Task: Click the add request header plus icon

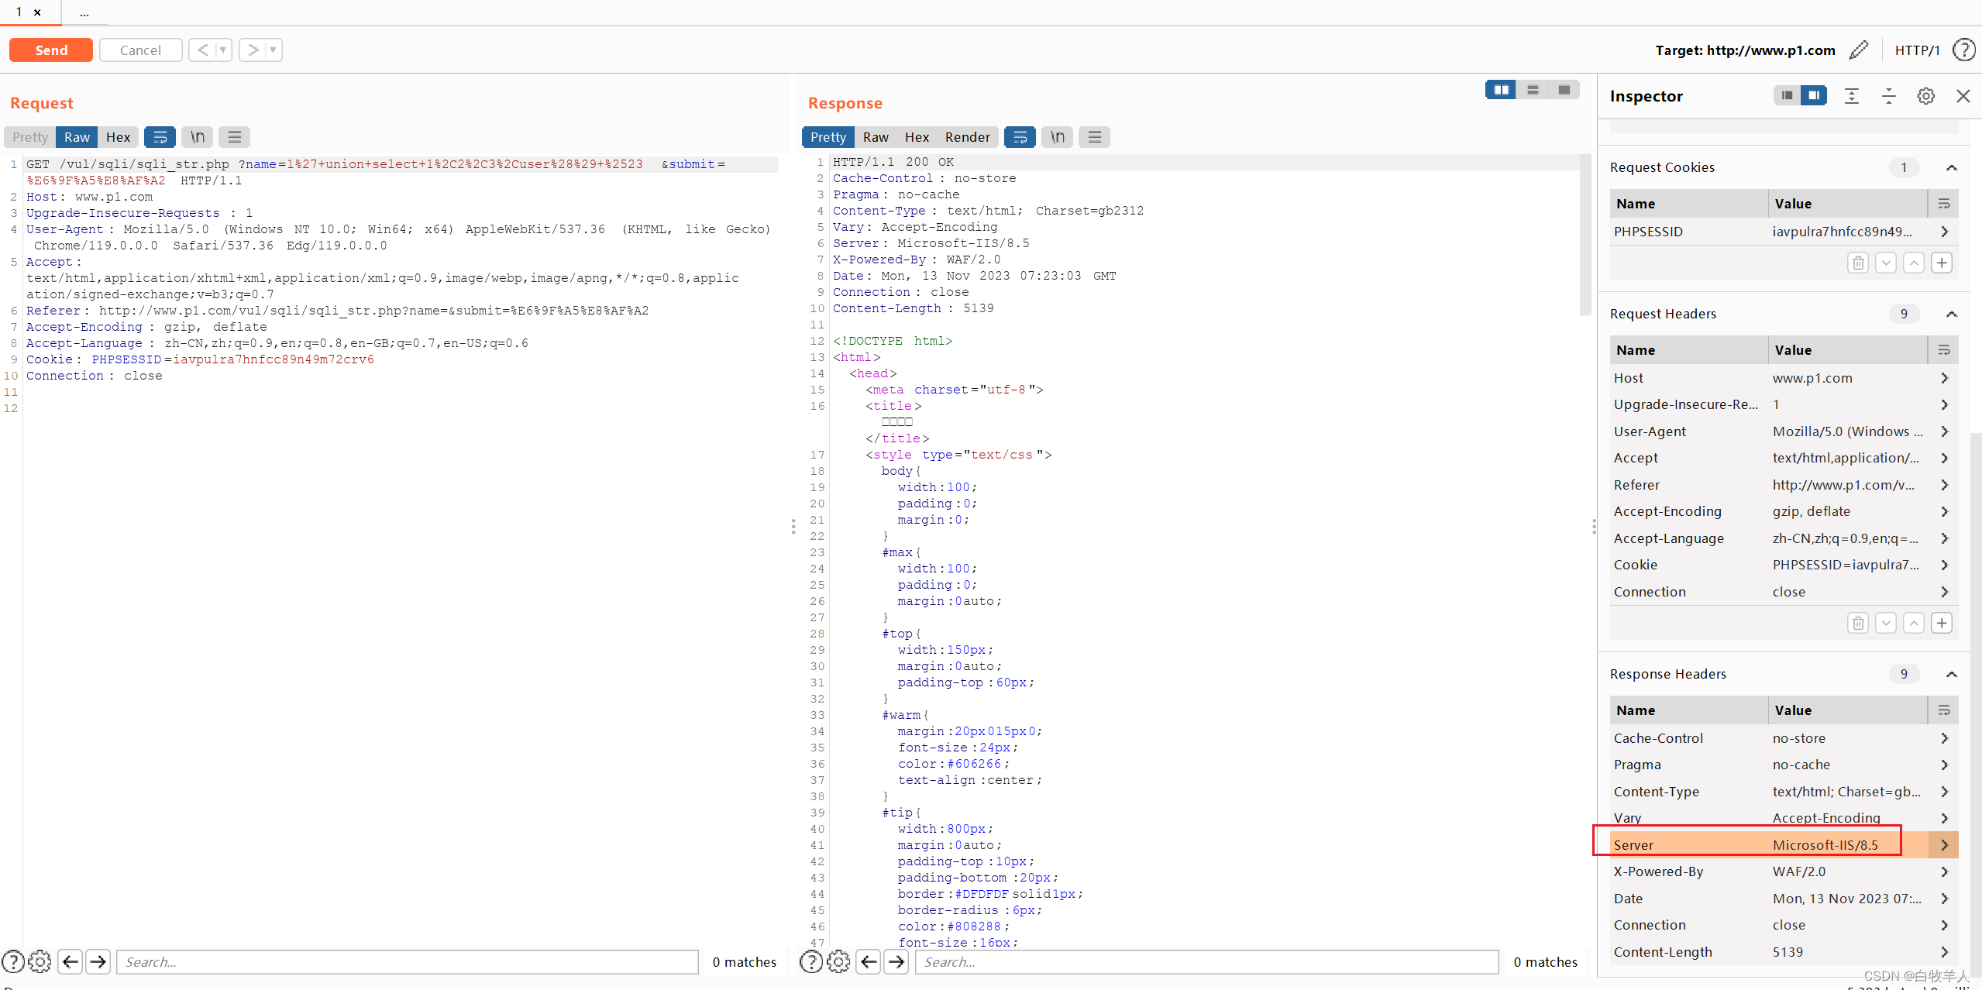Action: 1941,623
